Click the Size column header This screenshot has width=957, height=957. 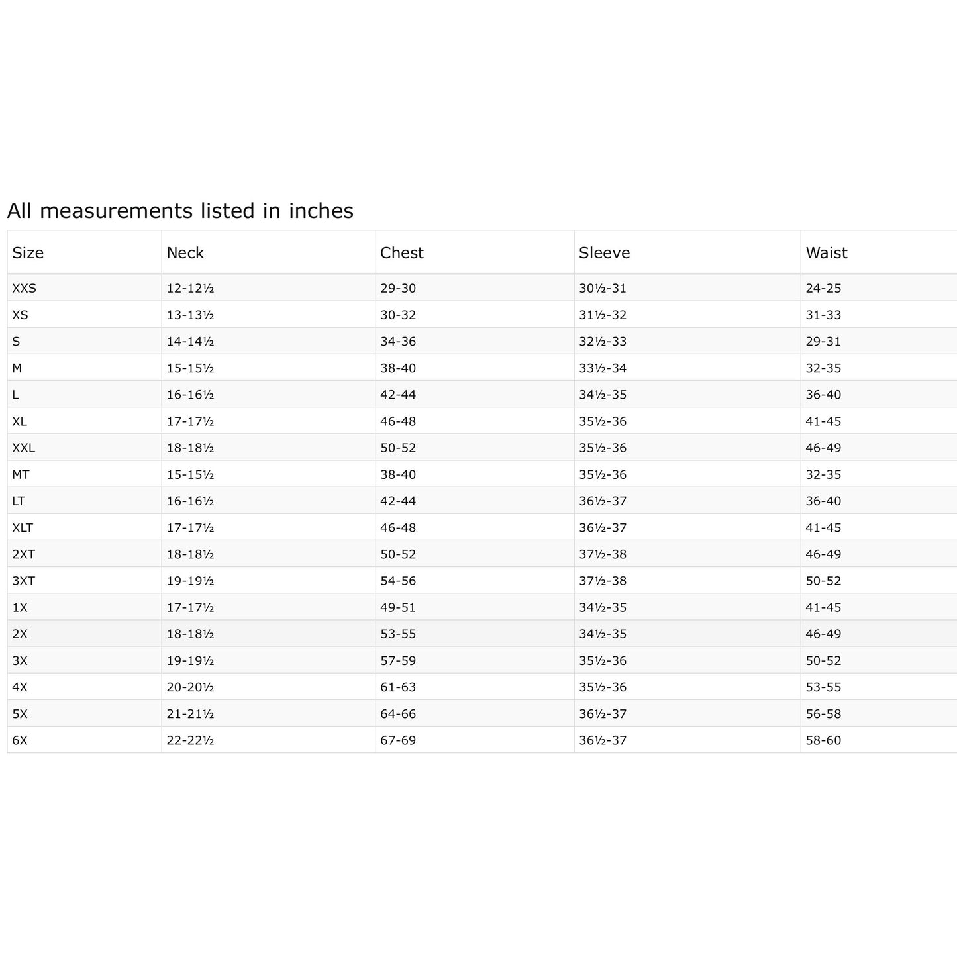point(28,253)
